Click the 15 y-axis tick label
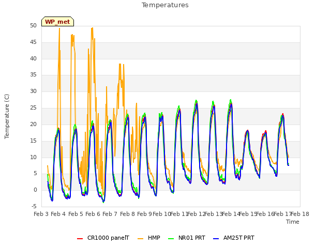Image resolution: width=331 pixels, height=248 pixels. 33,141
